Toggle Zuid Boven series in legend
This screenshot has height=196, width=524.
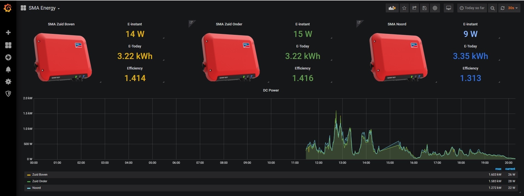pyautogui.click(x=40, y=174)
